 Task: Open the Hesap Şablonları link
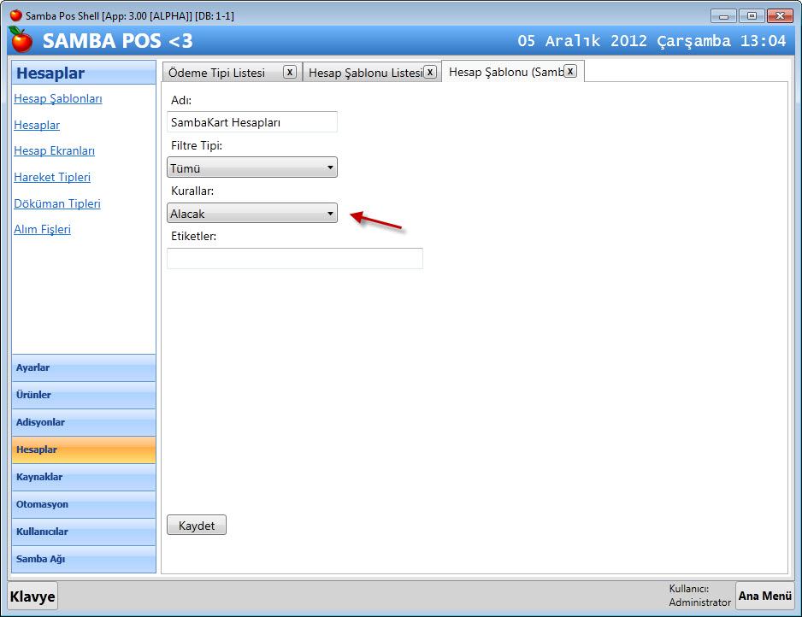58,99
